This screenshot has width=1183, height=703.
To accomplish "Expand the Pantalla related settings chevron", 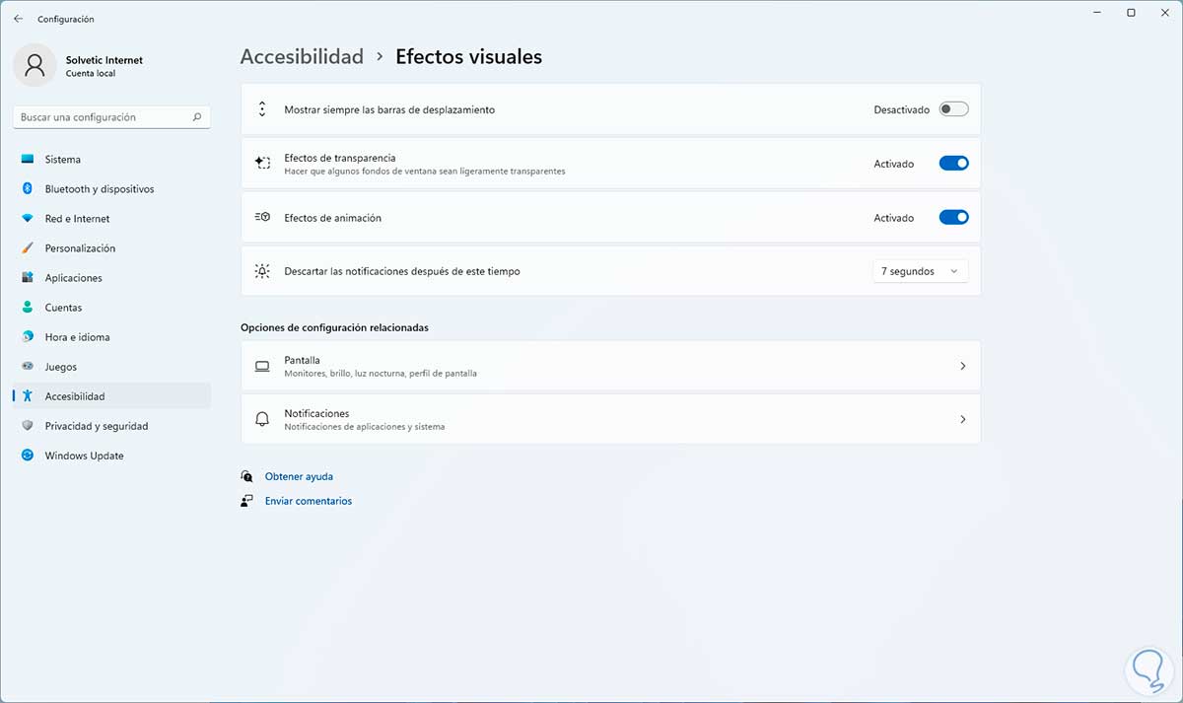I will pos(962,366).
